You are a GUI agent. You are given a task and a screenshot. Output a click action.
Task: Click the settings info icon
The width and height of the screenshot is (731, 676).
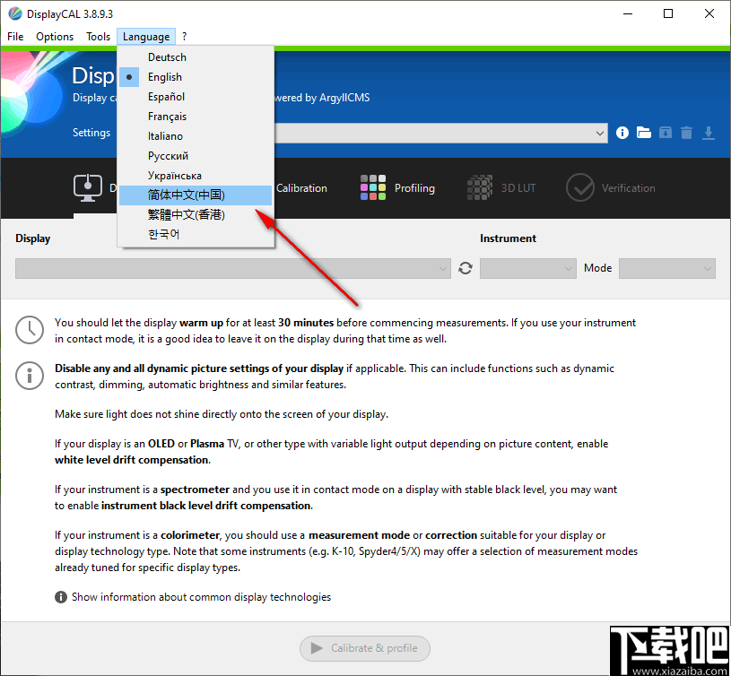(622, 134)
